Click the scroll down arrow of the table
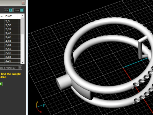This screenshot has width=153, height=115. [22, 62]
